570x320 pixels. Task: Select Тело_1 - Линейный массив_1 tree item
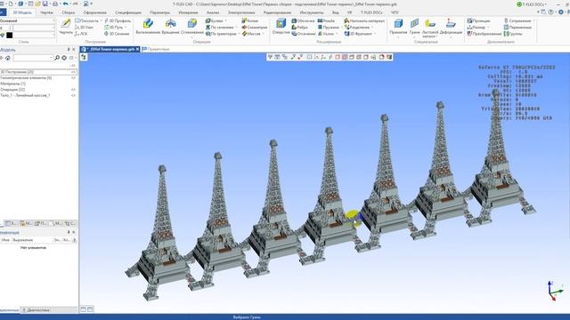(x=25, y=95)
